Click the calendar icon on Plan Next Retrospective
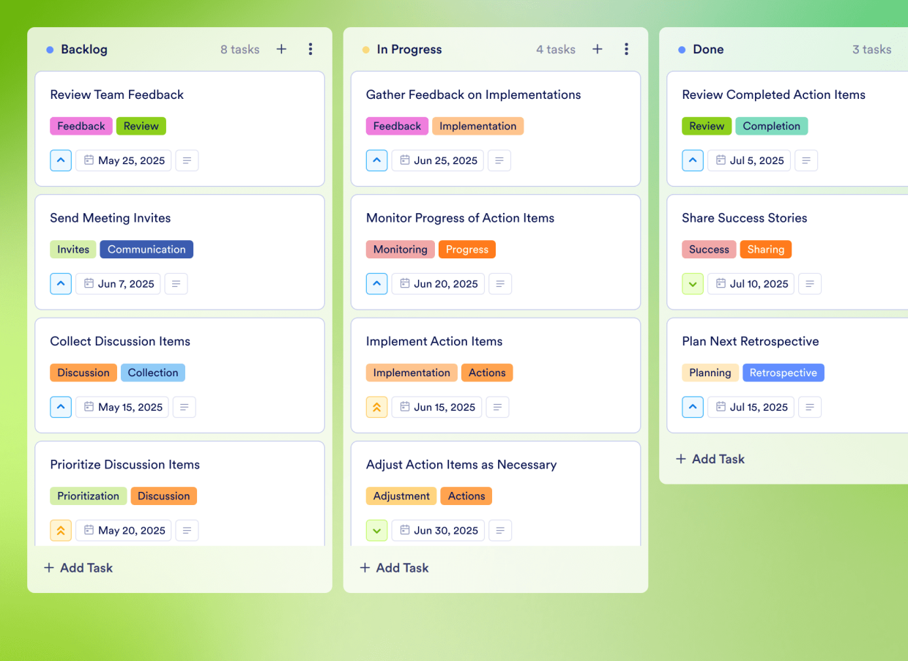908x661 pixels. coord(722,407)
